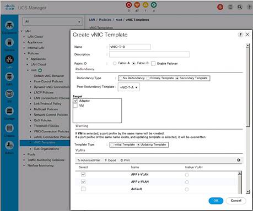This screenshot has width=253, height=211.
Task: Select QoS Policies in the tree
Action: [x=42, y=120]
